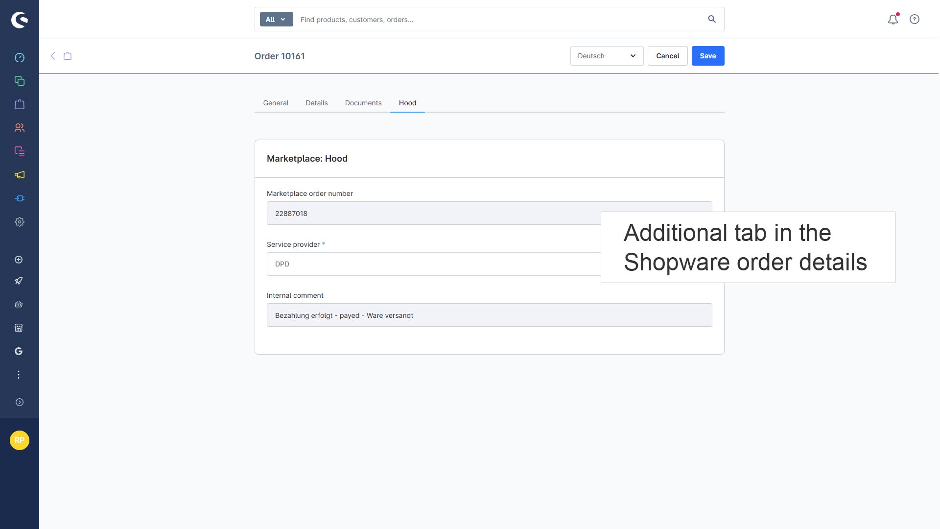Screen dimensions: 940x529
Task: Click the Shopware logo in sidebar
Action: [x=20, y=20]
